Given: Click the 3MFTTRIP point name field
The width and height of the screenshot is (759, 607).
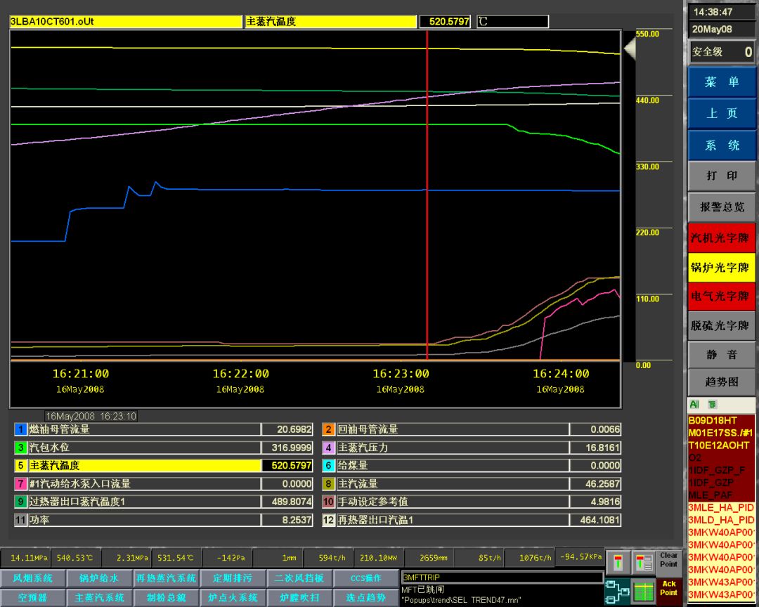Looking at the screenshot, I should coord(502,577).
